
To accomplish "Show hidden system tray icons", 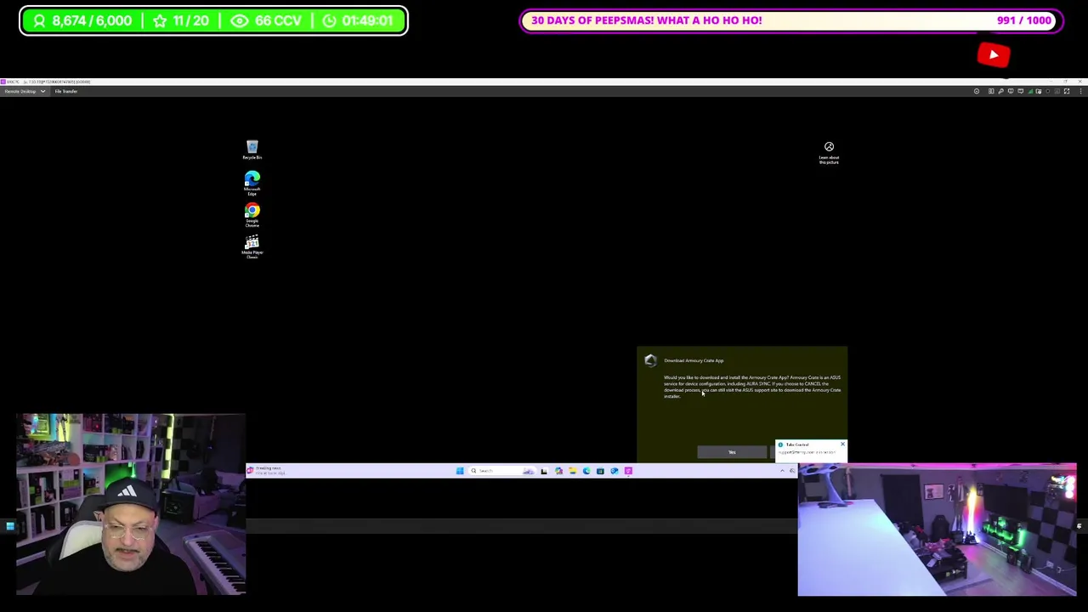I will point(782,471).
